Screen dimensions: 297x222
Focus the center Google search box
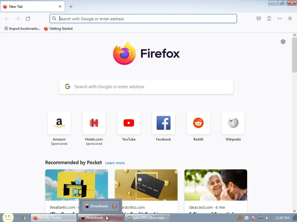point(146,87)
